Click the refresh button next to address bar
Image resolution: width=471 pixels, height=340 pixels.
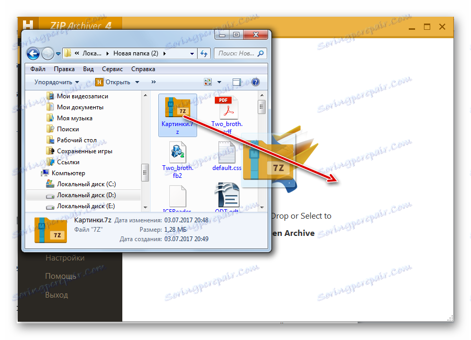pos(204,53)
